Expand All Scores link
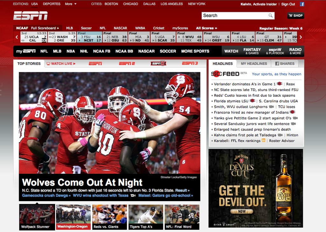The height and width of the screenshot is (232, 326). pos(206,28)
